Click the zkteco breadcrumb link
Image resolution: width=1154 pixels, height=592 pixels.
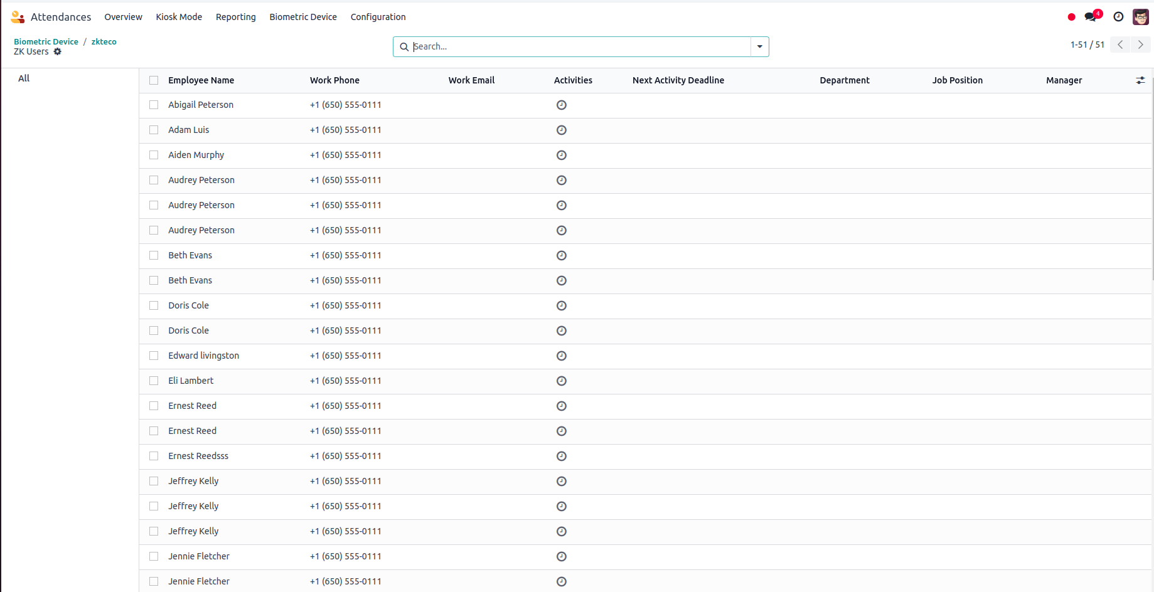tap(104, 41)
